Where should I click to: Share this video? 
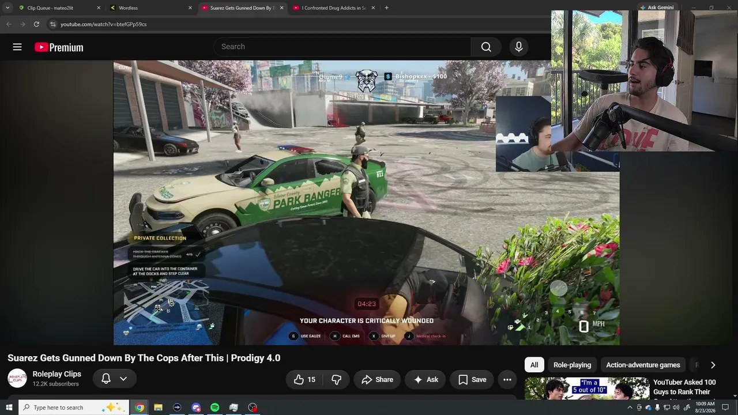click(x=377, y=379)
